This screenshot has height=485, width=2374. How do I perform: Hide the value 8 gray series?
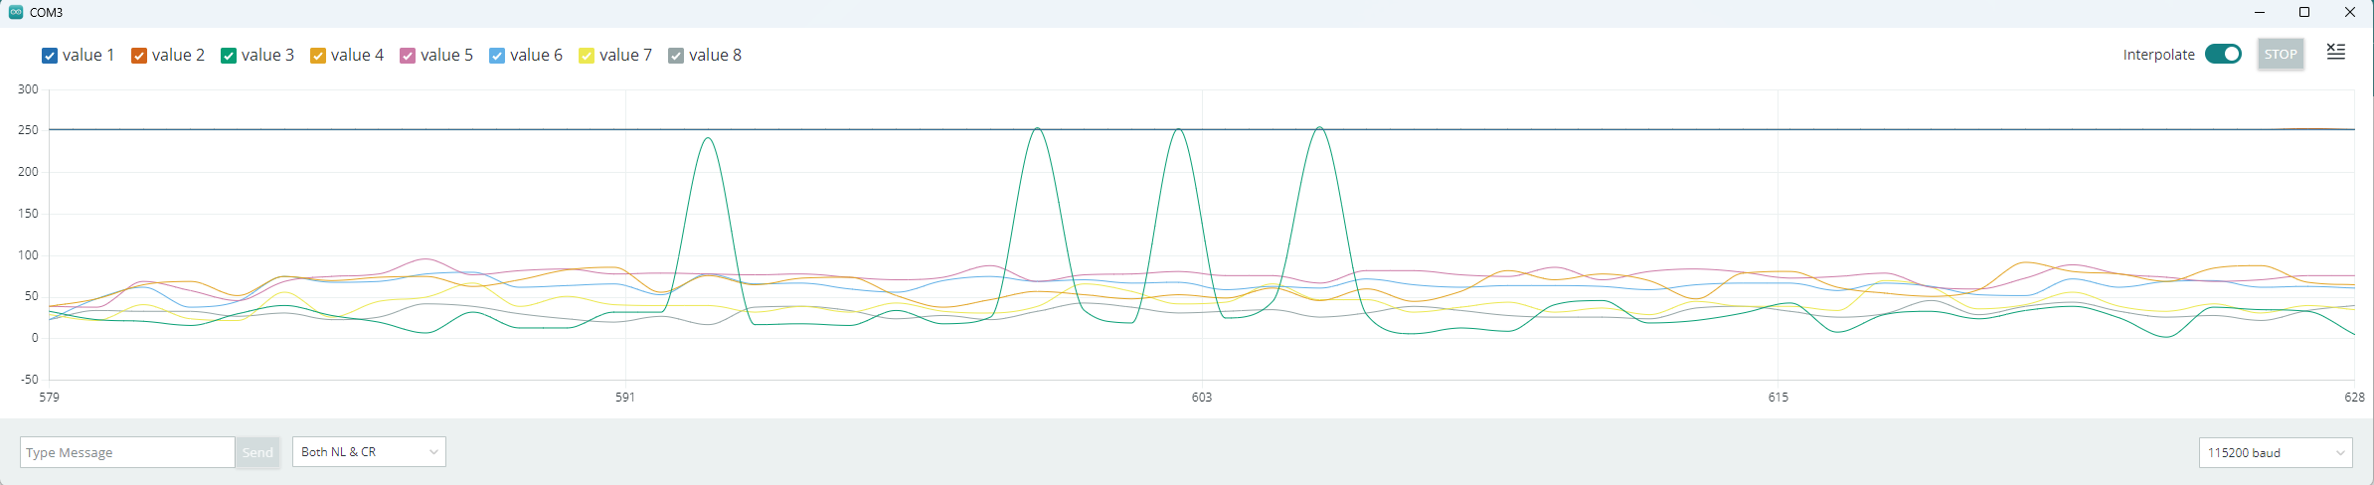(676, 56)
